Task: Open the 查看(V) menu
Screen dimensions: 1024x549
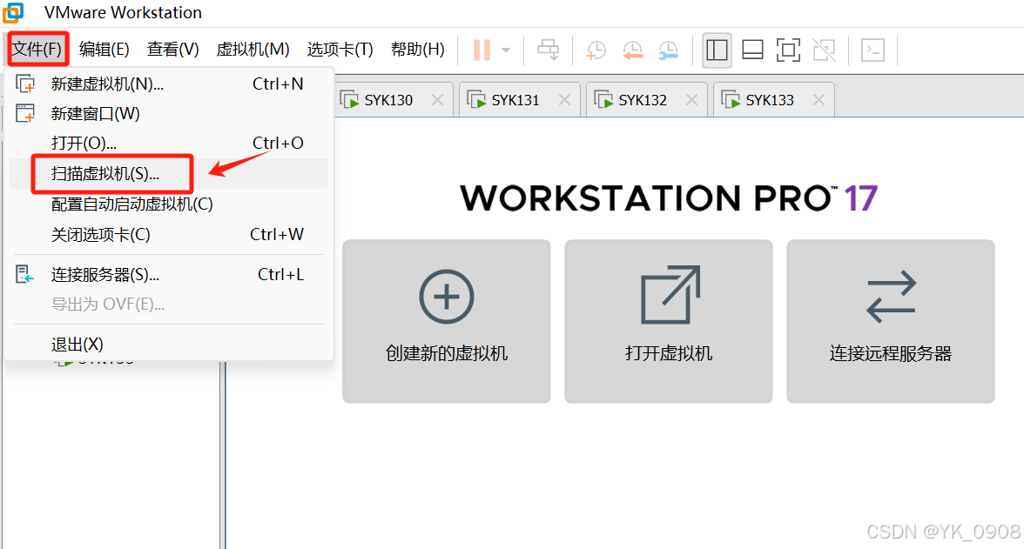Action: [x=172, y=50]
